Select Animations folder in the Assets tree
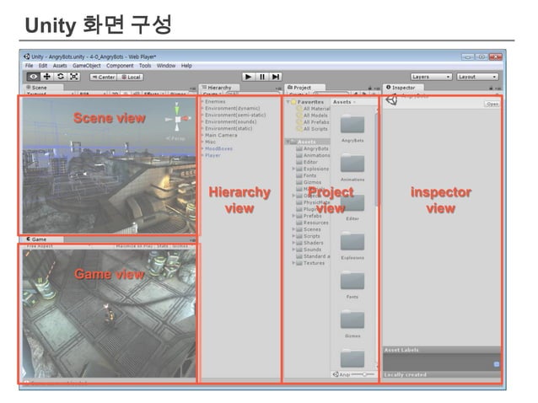 313,155
